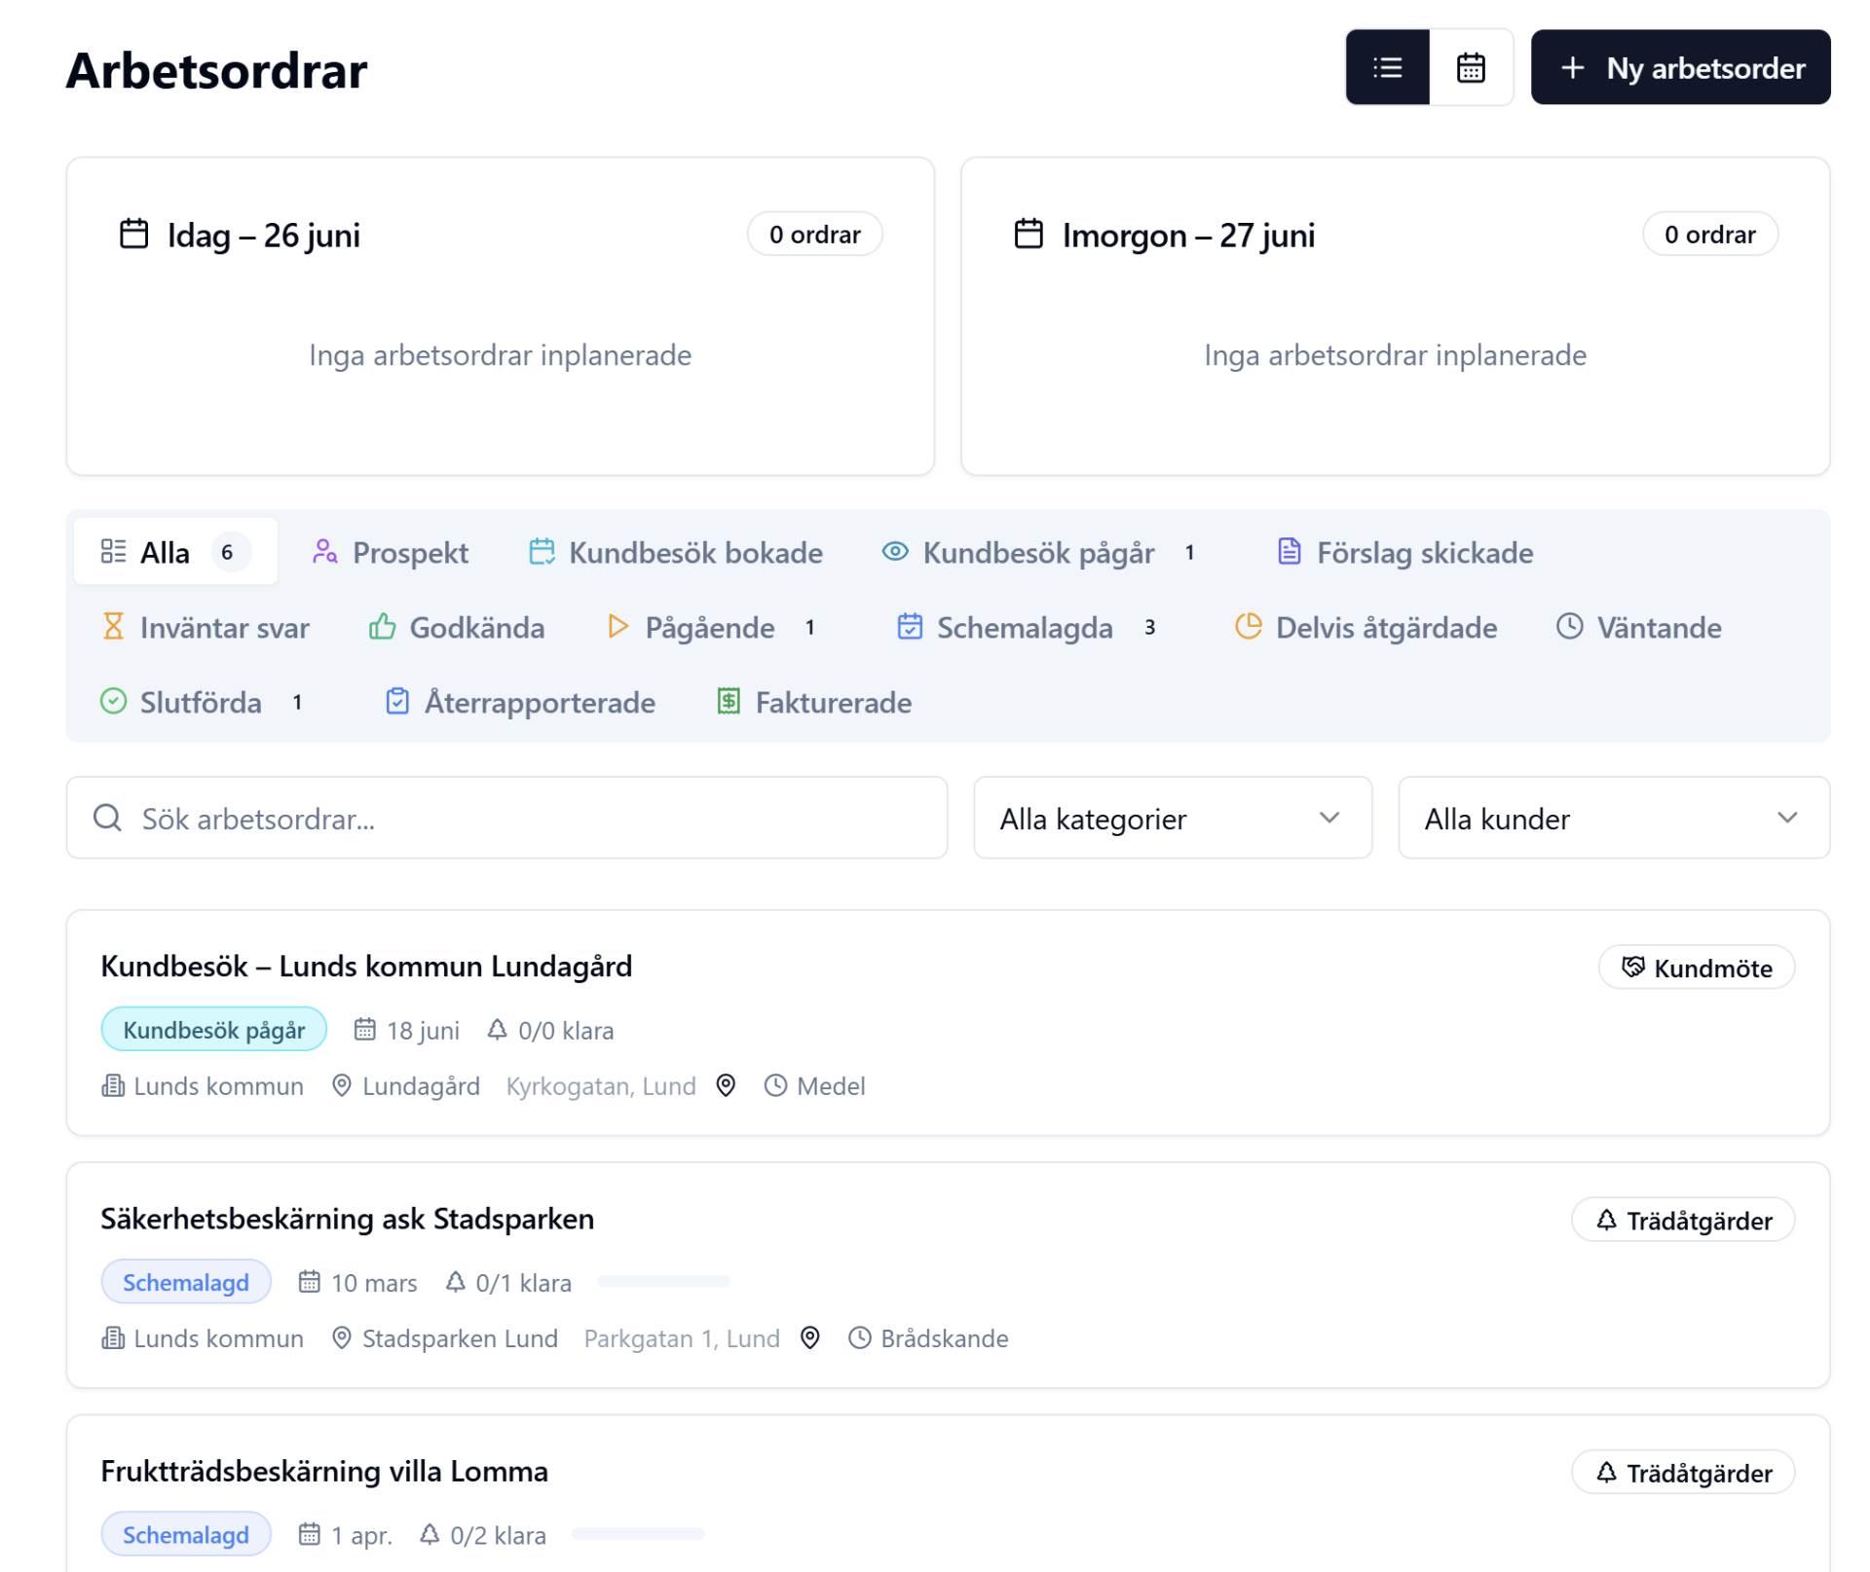
Task: Select the Alla tab
Action: pyautogui.click(x=175, y=552)
